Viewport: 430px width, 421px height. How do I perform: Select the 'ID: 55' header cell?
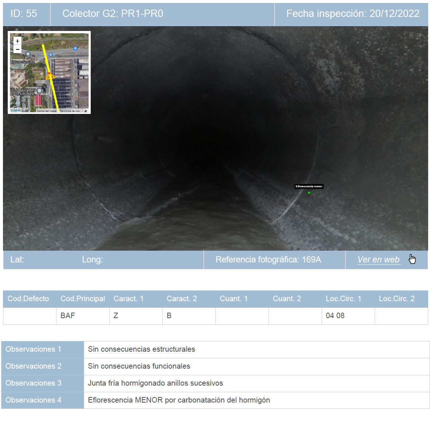tap(26, 14)
